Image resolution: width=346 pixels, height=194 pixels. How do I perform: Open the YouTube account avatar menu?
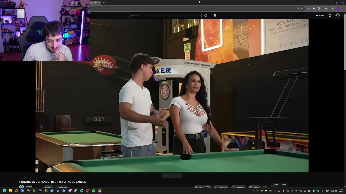pos(338,15)
